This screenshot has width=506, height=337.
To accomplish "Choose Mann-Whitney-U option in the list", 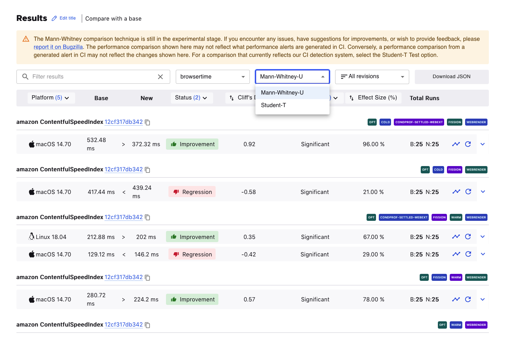I will [282, 93].
